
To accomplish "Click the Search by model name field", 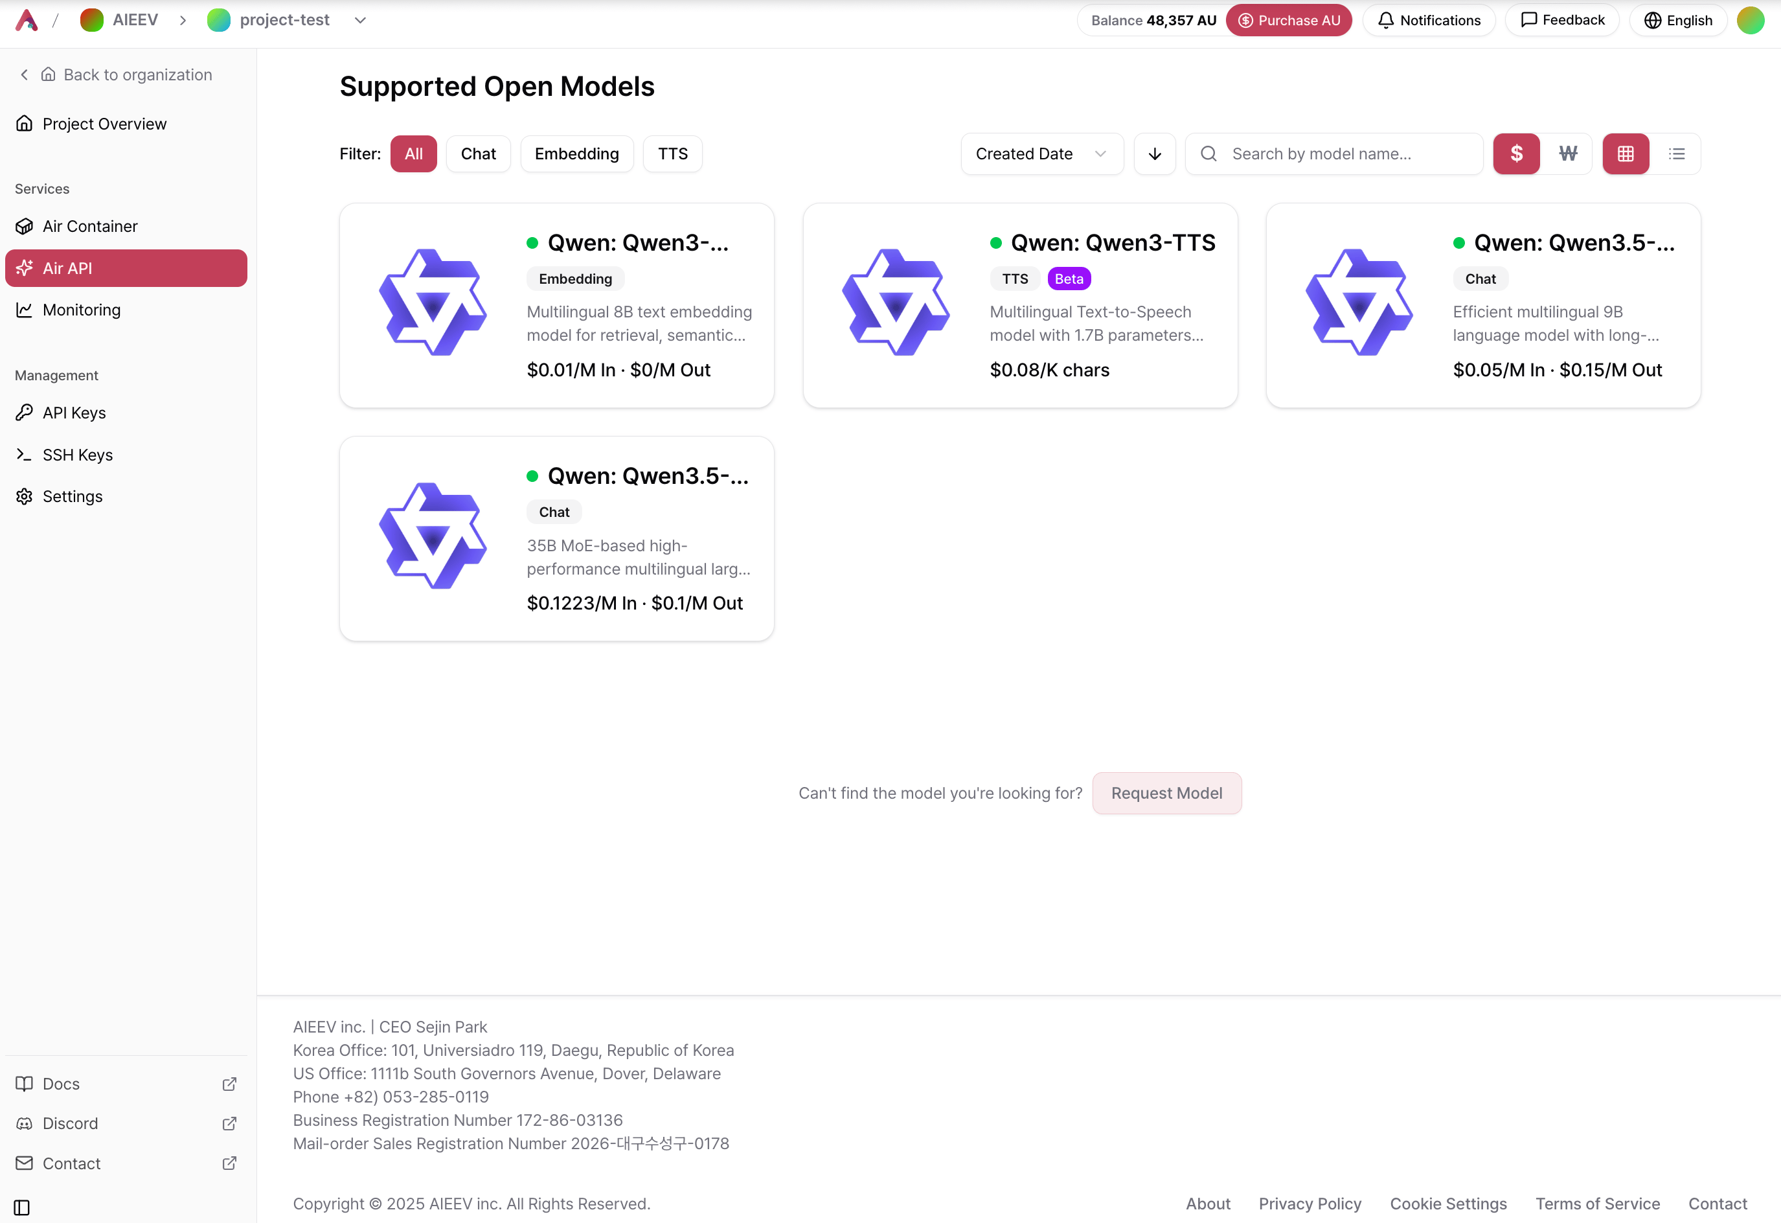I will click(x=1334, y=154).
